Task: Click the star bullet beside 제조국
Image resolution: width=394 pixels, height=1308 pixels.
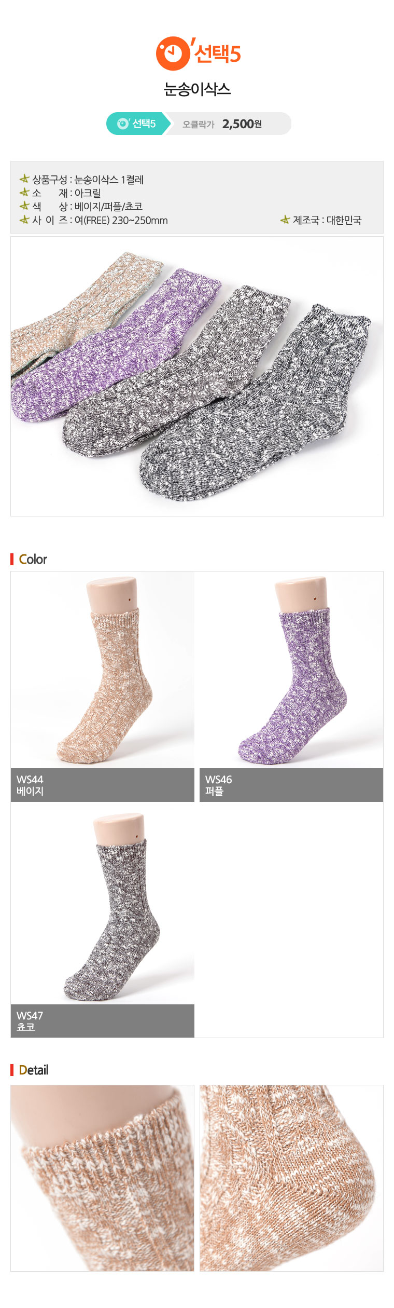Action: [285, 220]
